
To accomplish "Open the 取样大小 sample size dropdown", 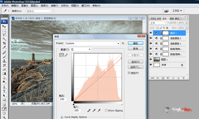I will click(39, 11).
